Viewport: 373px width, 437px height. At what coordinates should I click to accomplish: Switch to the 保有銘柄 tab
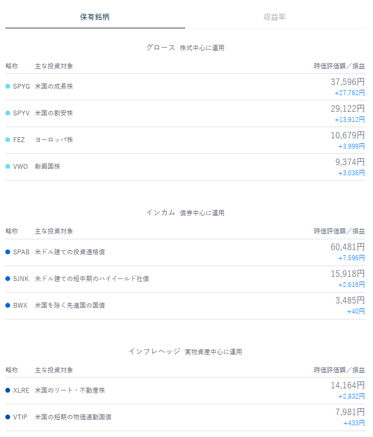click(95, 17)
